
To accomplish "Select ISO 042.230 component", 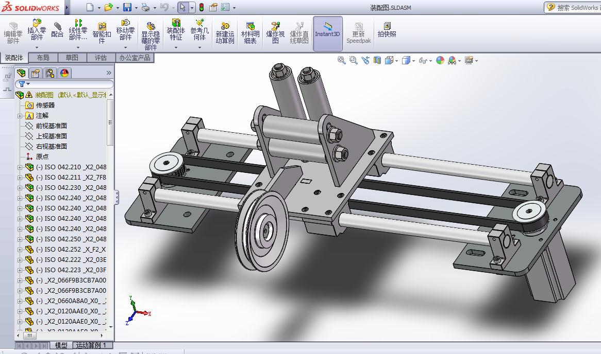I will tap(71, 187).
